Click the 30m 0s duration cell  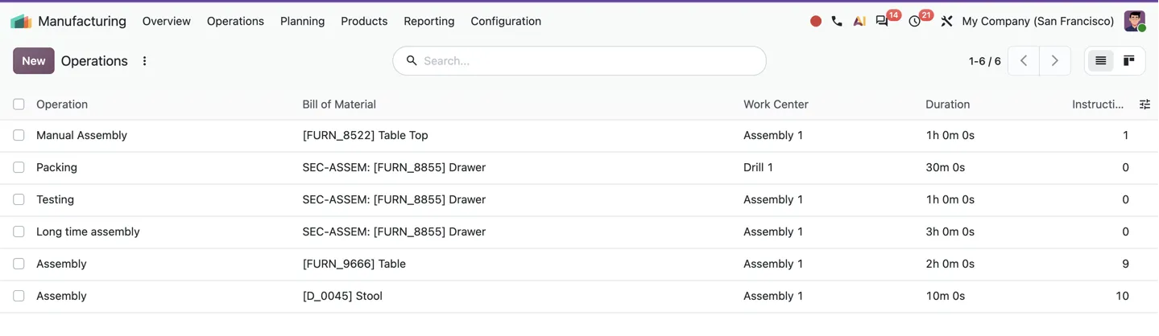pos(945,168)
